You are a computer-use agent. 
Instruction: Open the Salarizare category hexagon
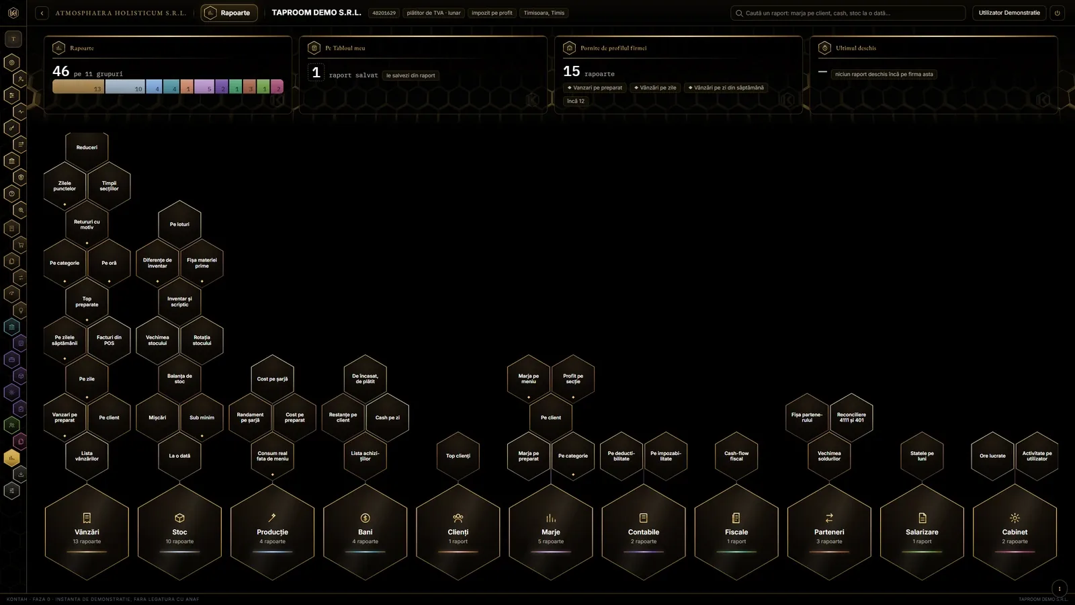(x=922, y=532)
